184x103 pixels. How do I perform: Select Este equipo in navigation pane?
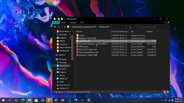point(62,59)
